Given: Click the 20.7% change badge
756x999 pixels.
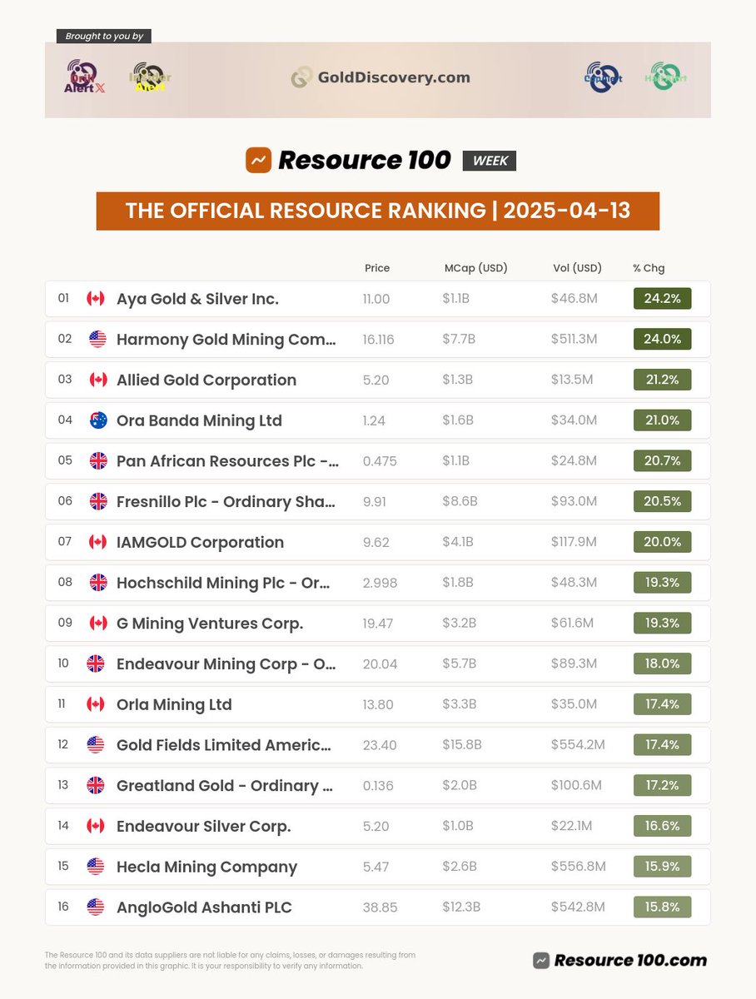Looking at the screenshot, I should pyautogui.click(x=662, y=460).
